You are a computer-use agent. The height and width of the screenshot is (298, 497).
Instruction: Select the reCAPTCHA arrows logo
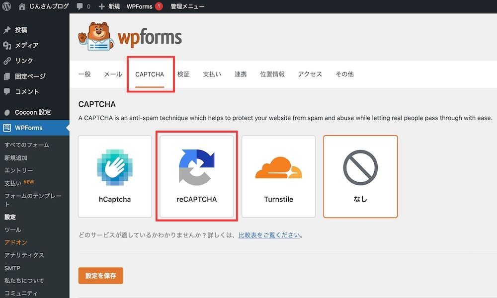point(196,167)
